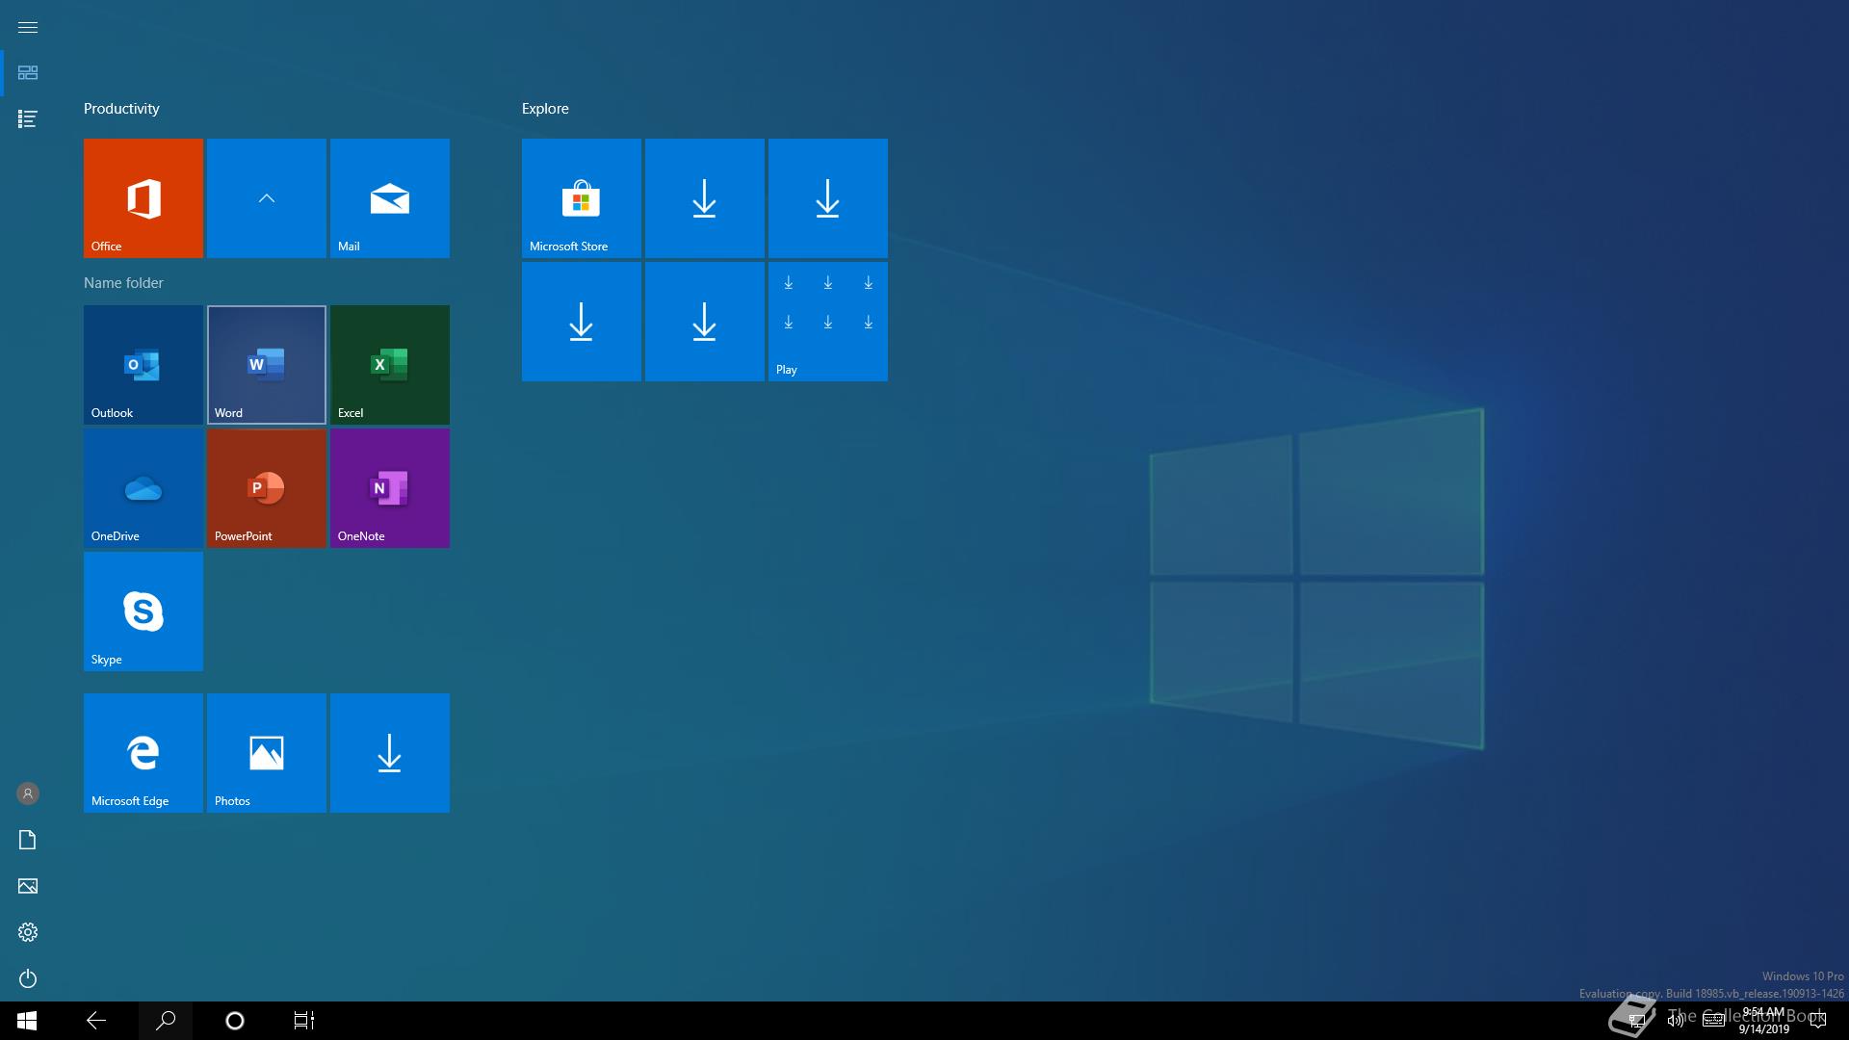Click the Windows Start button
The image size is (1849, 1040).
[27, 1021]
